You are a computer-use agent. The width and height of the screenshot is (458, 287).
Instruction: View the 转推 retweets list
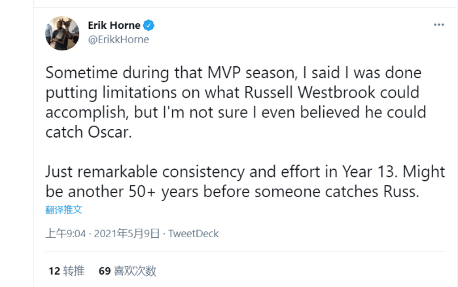pos(75,271)
